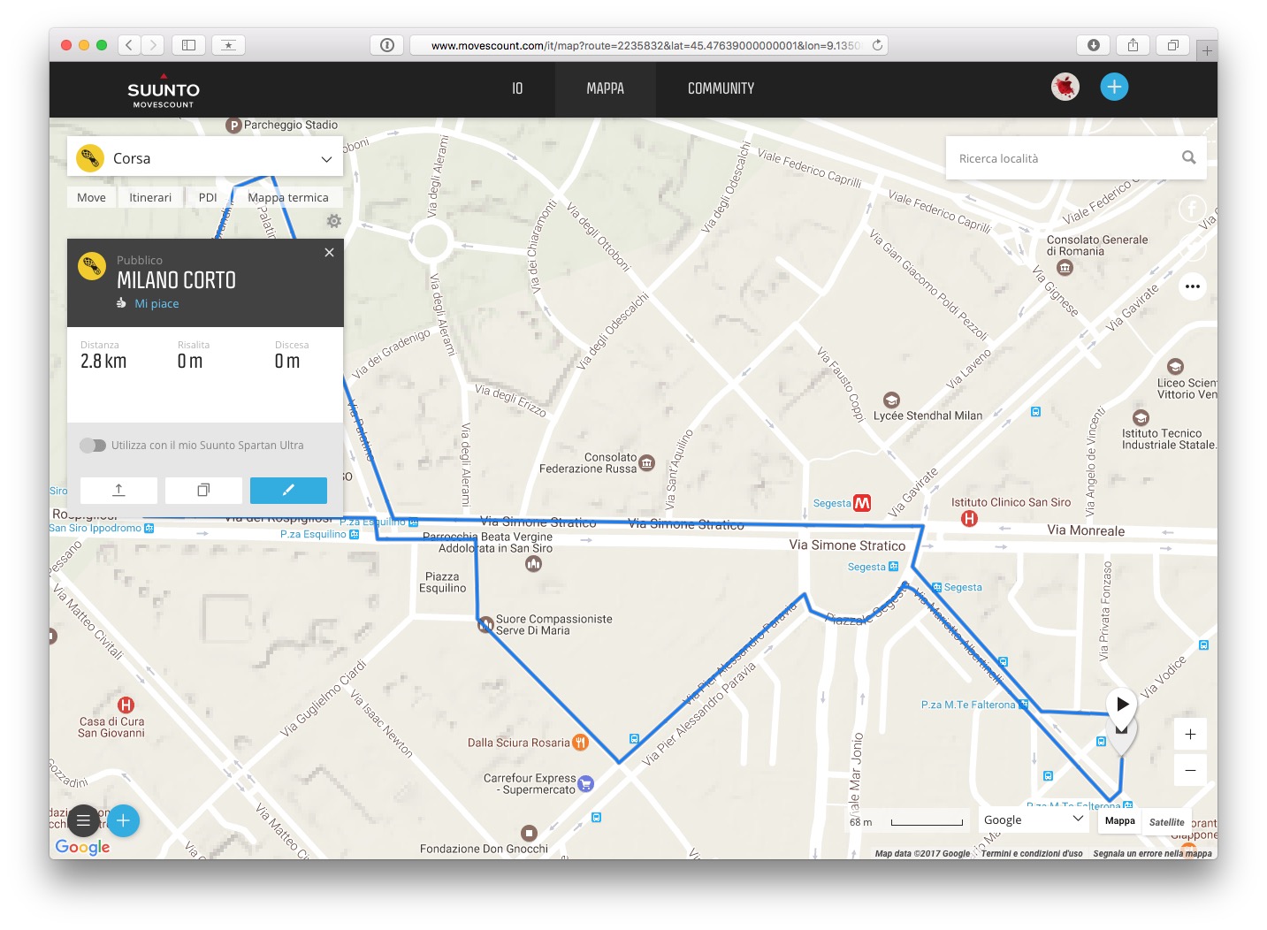
Task: Open the Mappa termica tab
Action: tap(288, 197)
